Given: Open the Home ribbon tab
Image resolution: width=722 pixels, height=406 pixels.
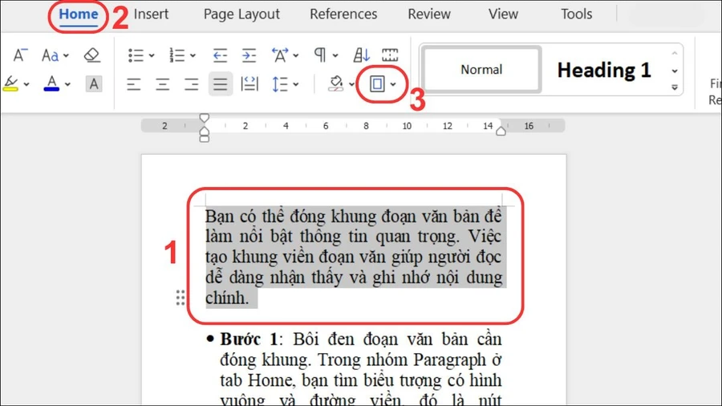Looking at the screenshot, I should click(79, 14).
